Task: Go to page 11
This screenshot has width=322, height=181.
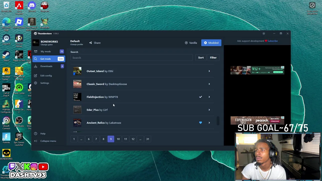Action: (x=126, y=139)
